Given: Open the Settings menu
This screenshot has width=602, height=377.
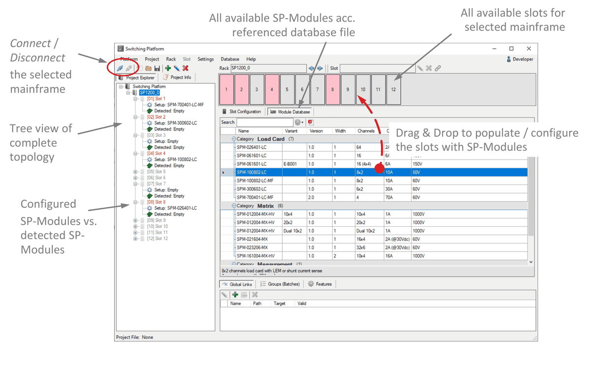Looking at the screenshot, I should pyautogui.click(x=206, y=59).
